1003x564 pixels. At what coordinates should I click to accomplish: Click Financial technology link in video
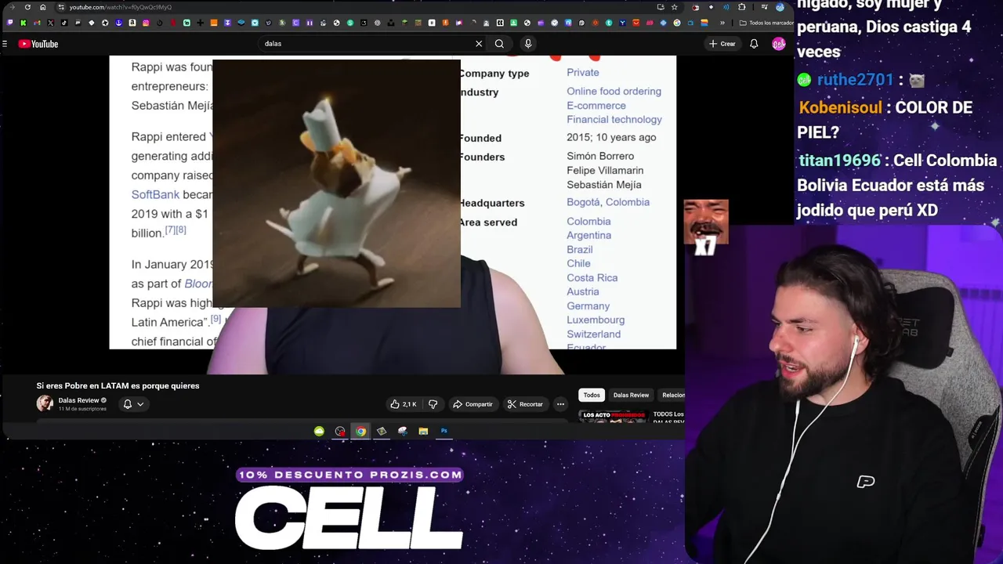[614, 119]
